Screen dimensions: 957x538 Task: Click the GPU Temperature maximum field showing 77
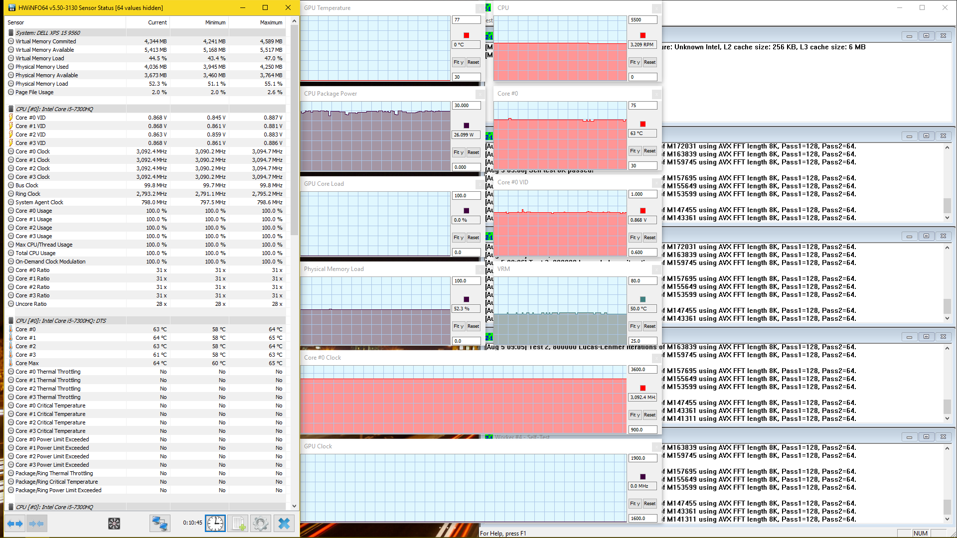(x=467, y=20)
